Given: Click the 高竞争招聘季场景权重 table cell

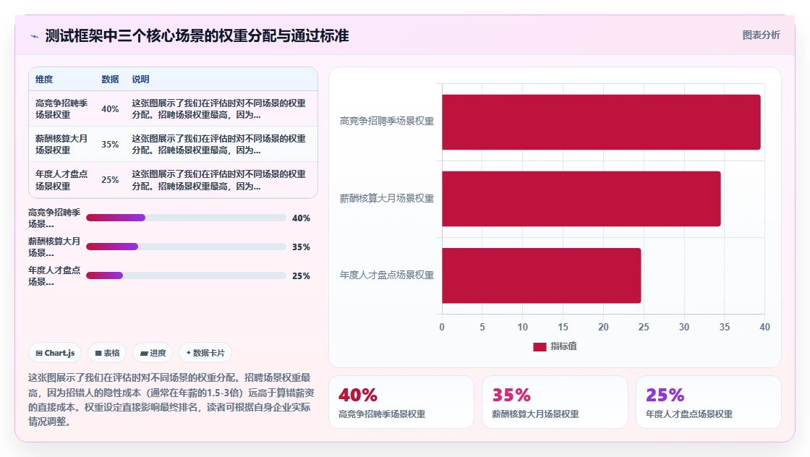Looking at the screenshot, I should tap(61, 109).
